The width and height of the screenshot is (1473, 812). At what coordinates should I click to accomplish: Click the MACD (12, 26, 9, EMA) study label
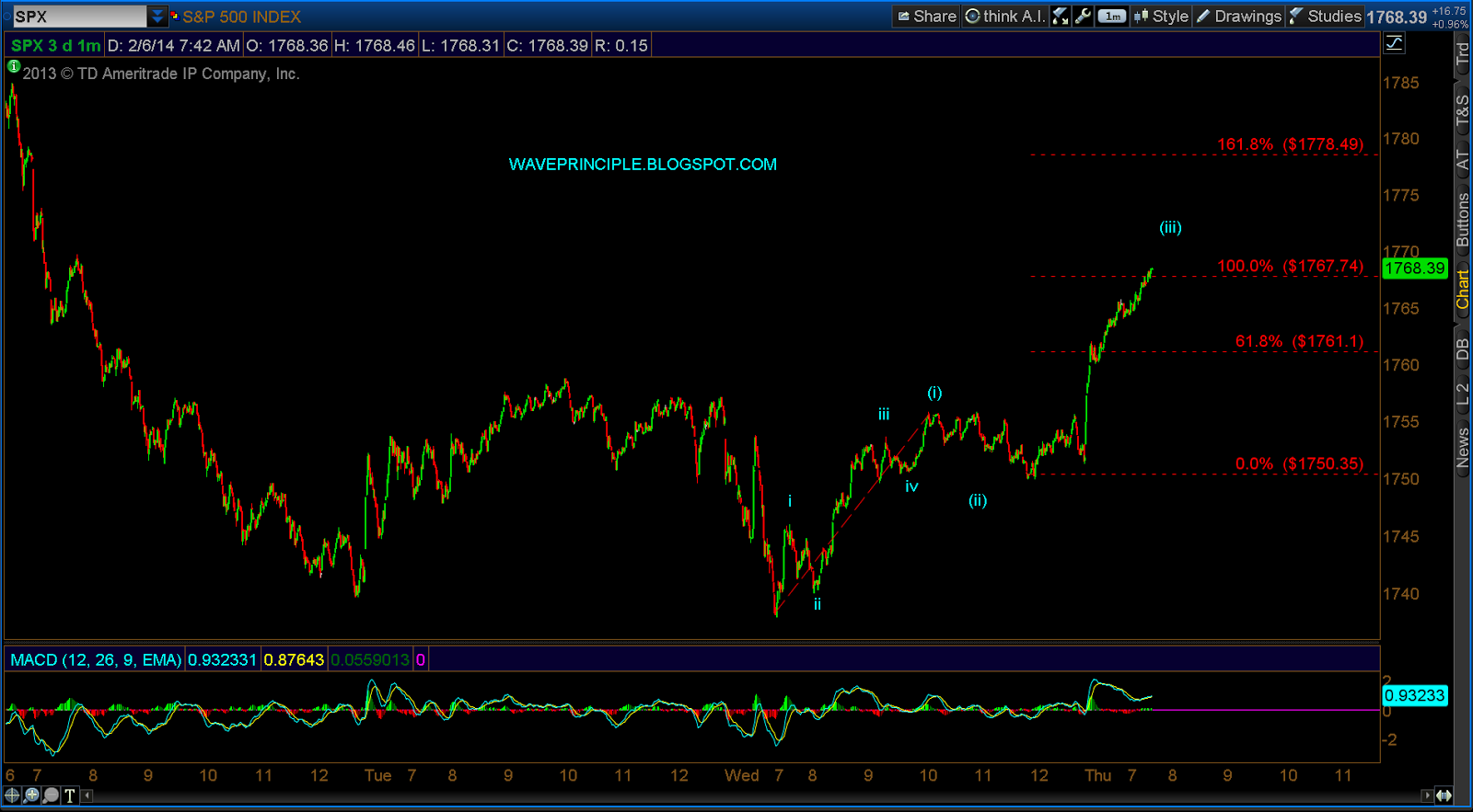pyautogui.click(x=96, y=659)
